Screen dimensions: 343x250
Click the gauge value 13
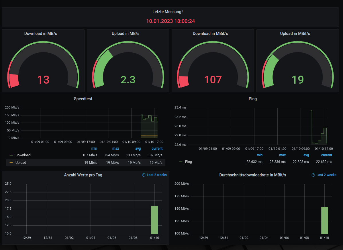coord(43,80)
